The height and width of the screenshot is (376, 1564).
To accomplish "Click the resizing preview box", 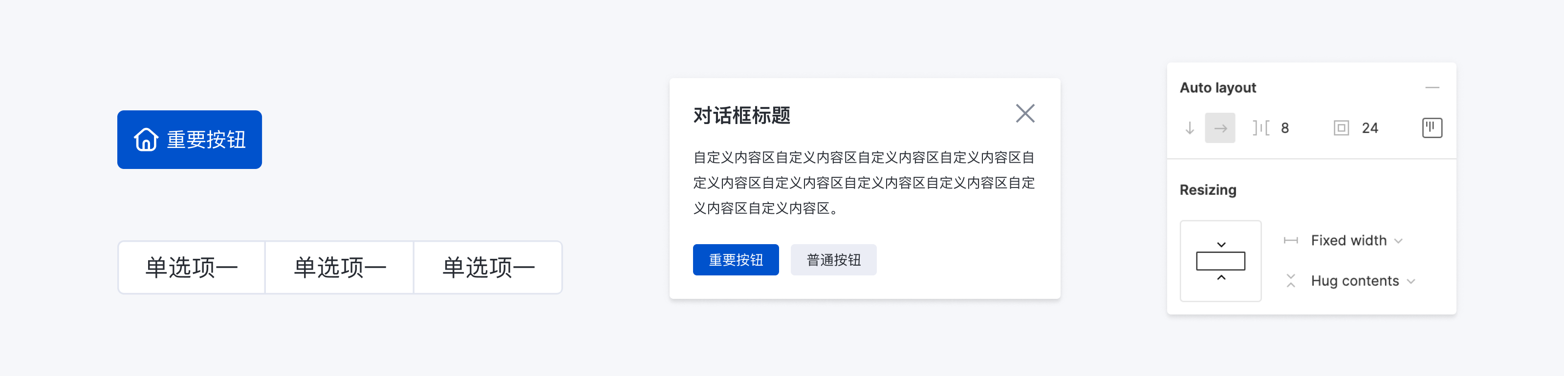I will pyautogui.click(x=1220, y=261).
